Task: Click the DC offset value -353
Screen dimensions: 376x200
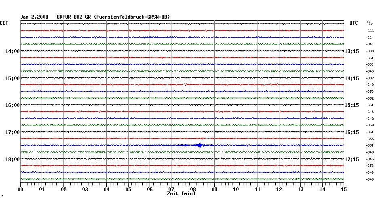Action: tap(370, 92)
